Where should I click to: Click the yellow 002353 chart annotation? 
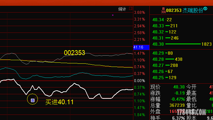75,53
